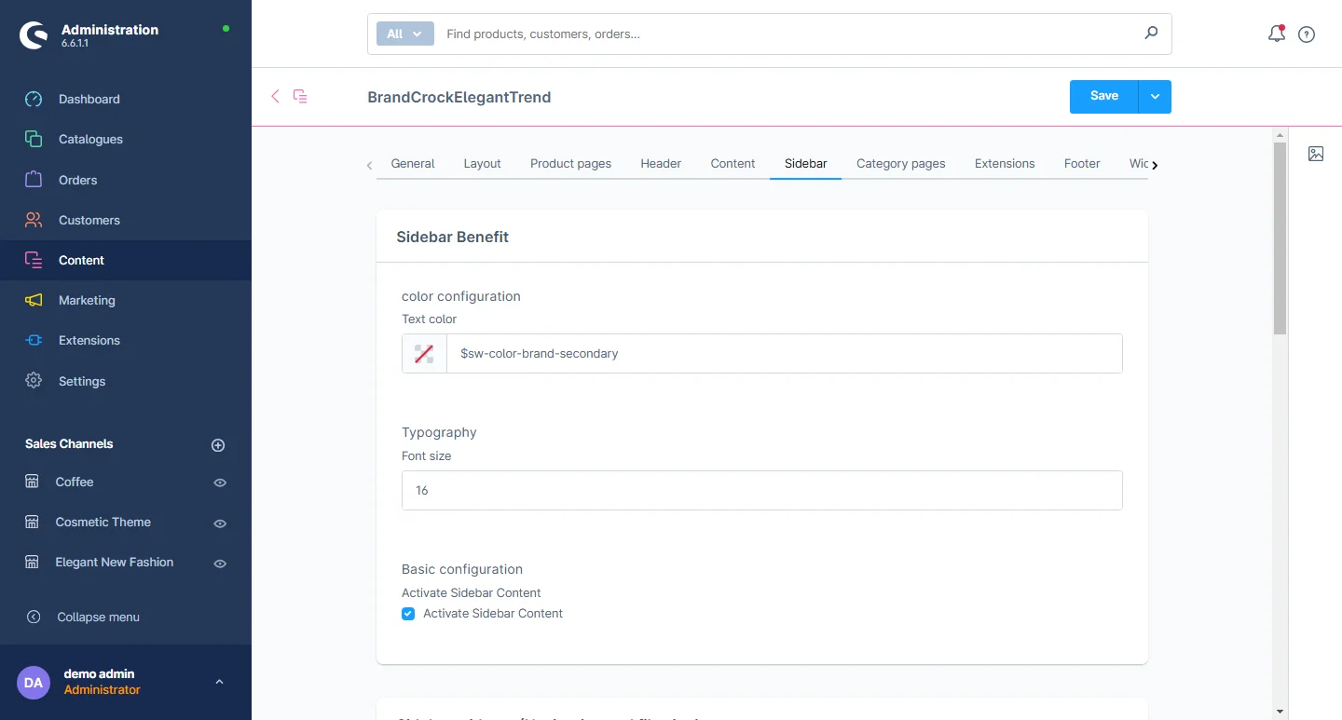The width and height of the screenshot is (1342, 720).
Task: Open the help question mark icon
Action: point(1307,34)
